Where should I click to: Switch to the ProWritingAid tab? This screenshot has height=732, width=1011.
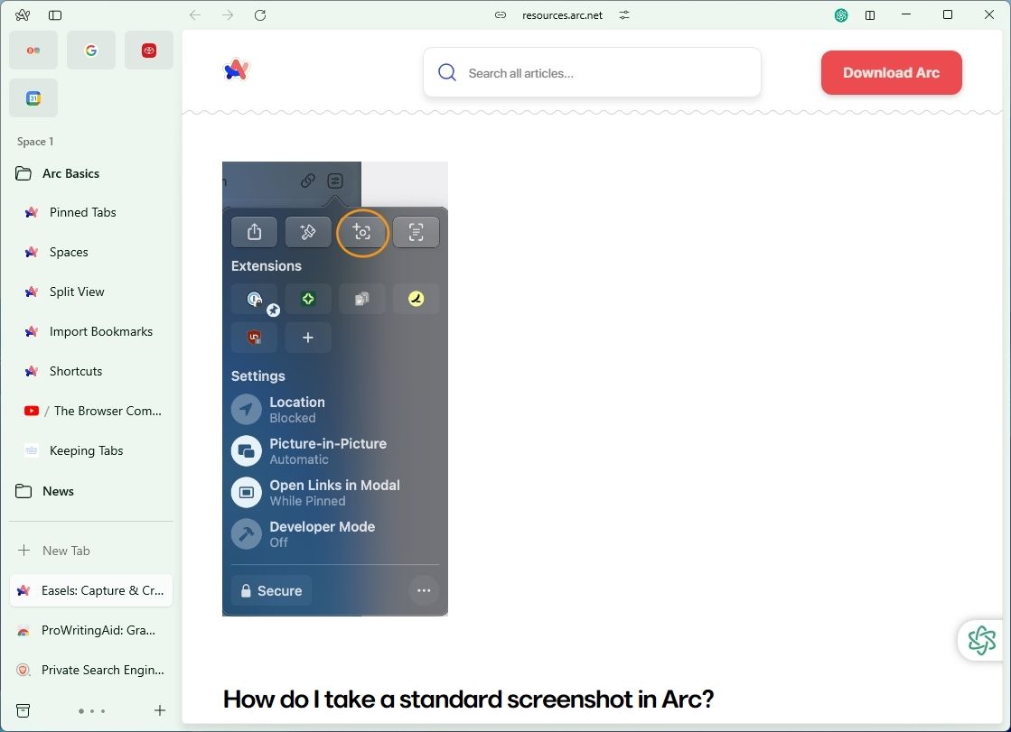coord(91,630)
